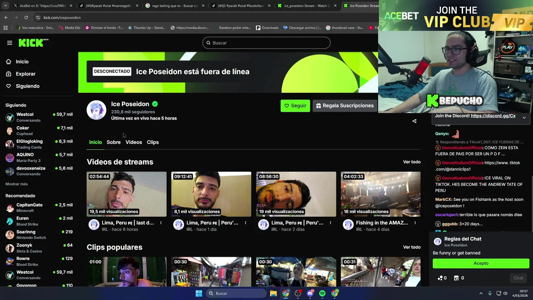
Task: Switch to the Clips channel tab
Action: click(x=153, y=142)
